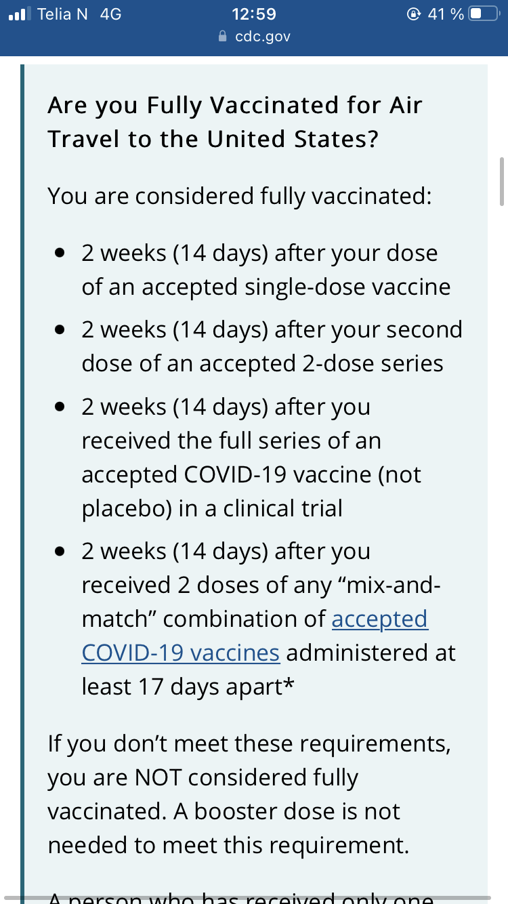
Task: Tap "You are considered fully vaccinated" line
Action: [240, 197]
